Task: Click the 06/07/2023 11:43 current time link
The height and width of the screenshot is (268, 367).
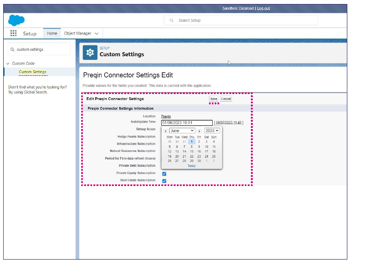Action: (x=228, y=123)
